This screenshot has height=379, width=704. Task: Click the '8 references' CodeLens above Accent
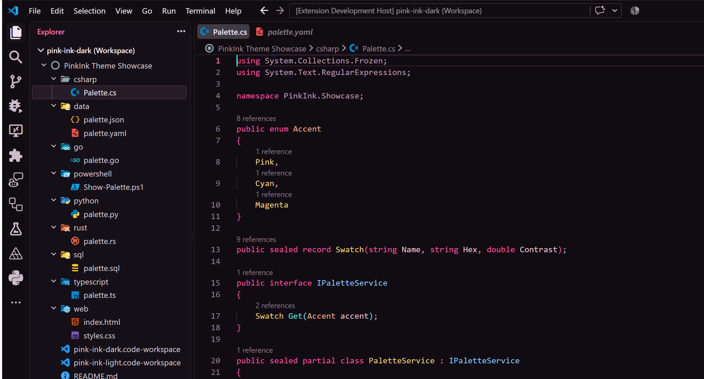click(256, 118)
